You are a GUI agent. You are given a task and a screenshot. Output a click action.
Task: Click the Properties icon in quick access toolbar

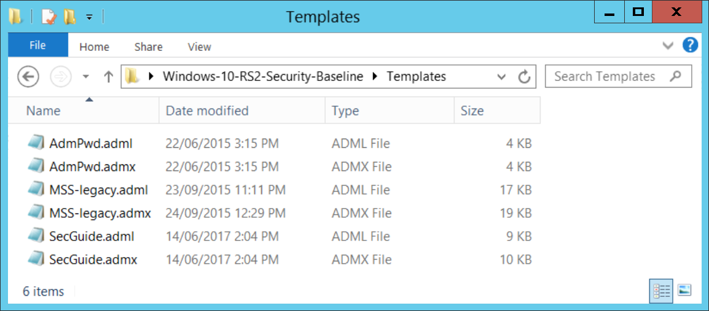[49, 17]
